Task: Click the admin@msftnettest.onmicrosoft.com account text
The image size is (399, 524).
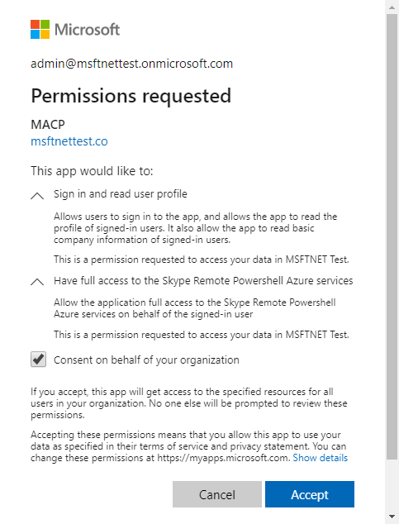Action: [x=131, y=64]
